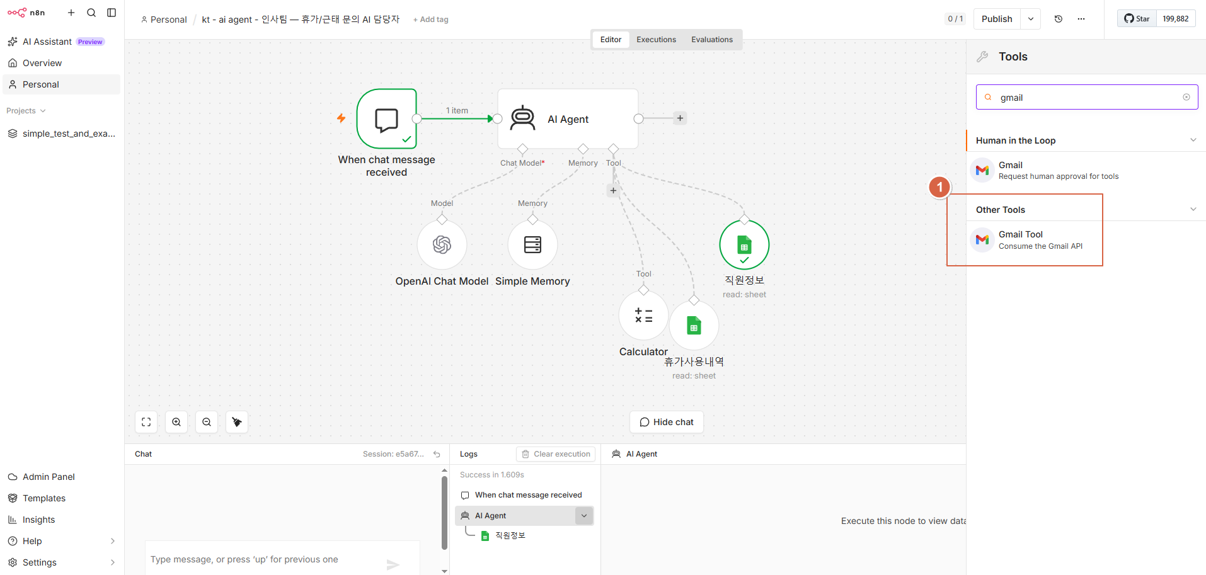Switch to the Executions tab
Screen dimensions: 1206x575
coord(656,40)
